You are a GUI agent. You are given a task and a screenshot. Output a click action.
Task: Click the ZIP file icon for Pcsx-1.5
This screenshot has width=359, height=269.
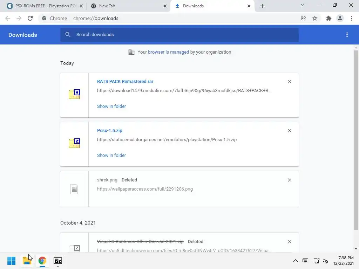click(74, 143)
